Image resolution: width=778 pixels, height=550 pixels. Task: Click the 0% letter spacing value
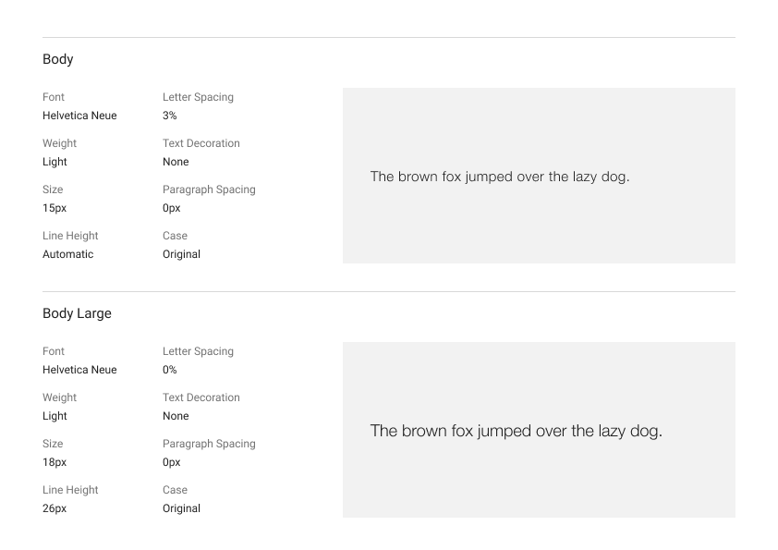coord(169,370)
